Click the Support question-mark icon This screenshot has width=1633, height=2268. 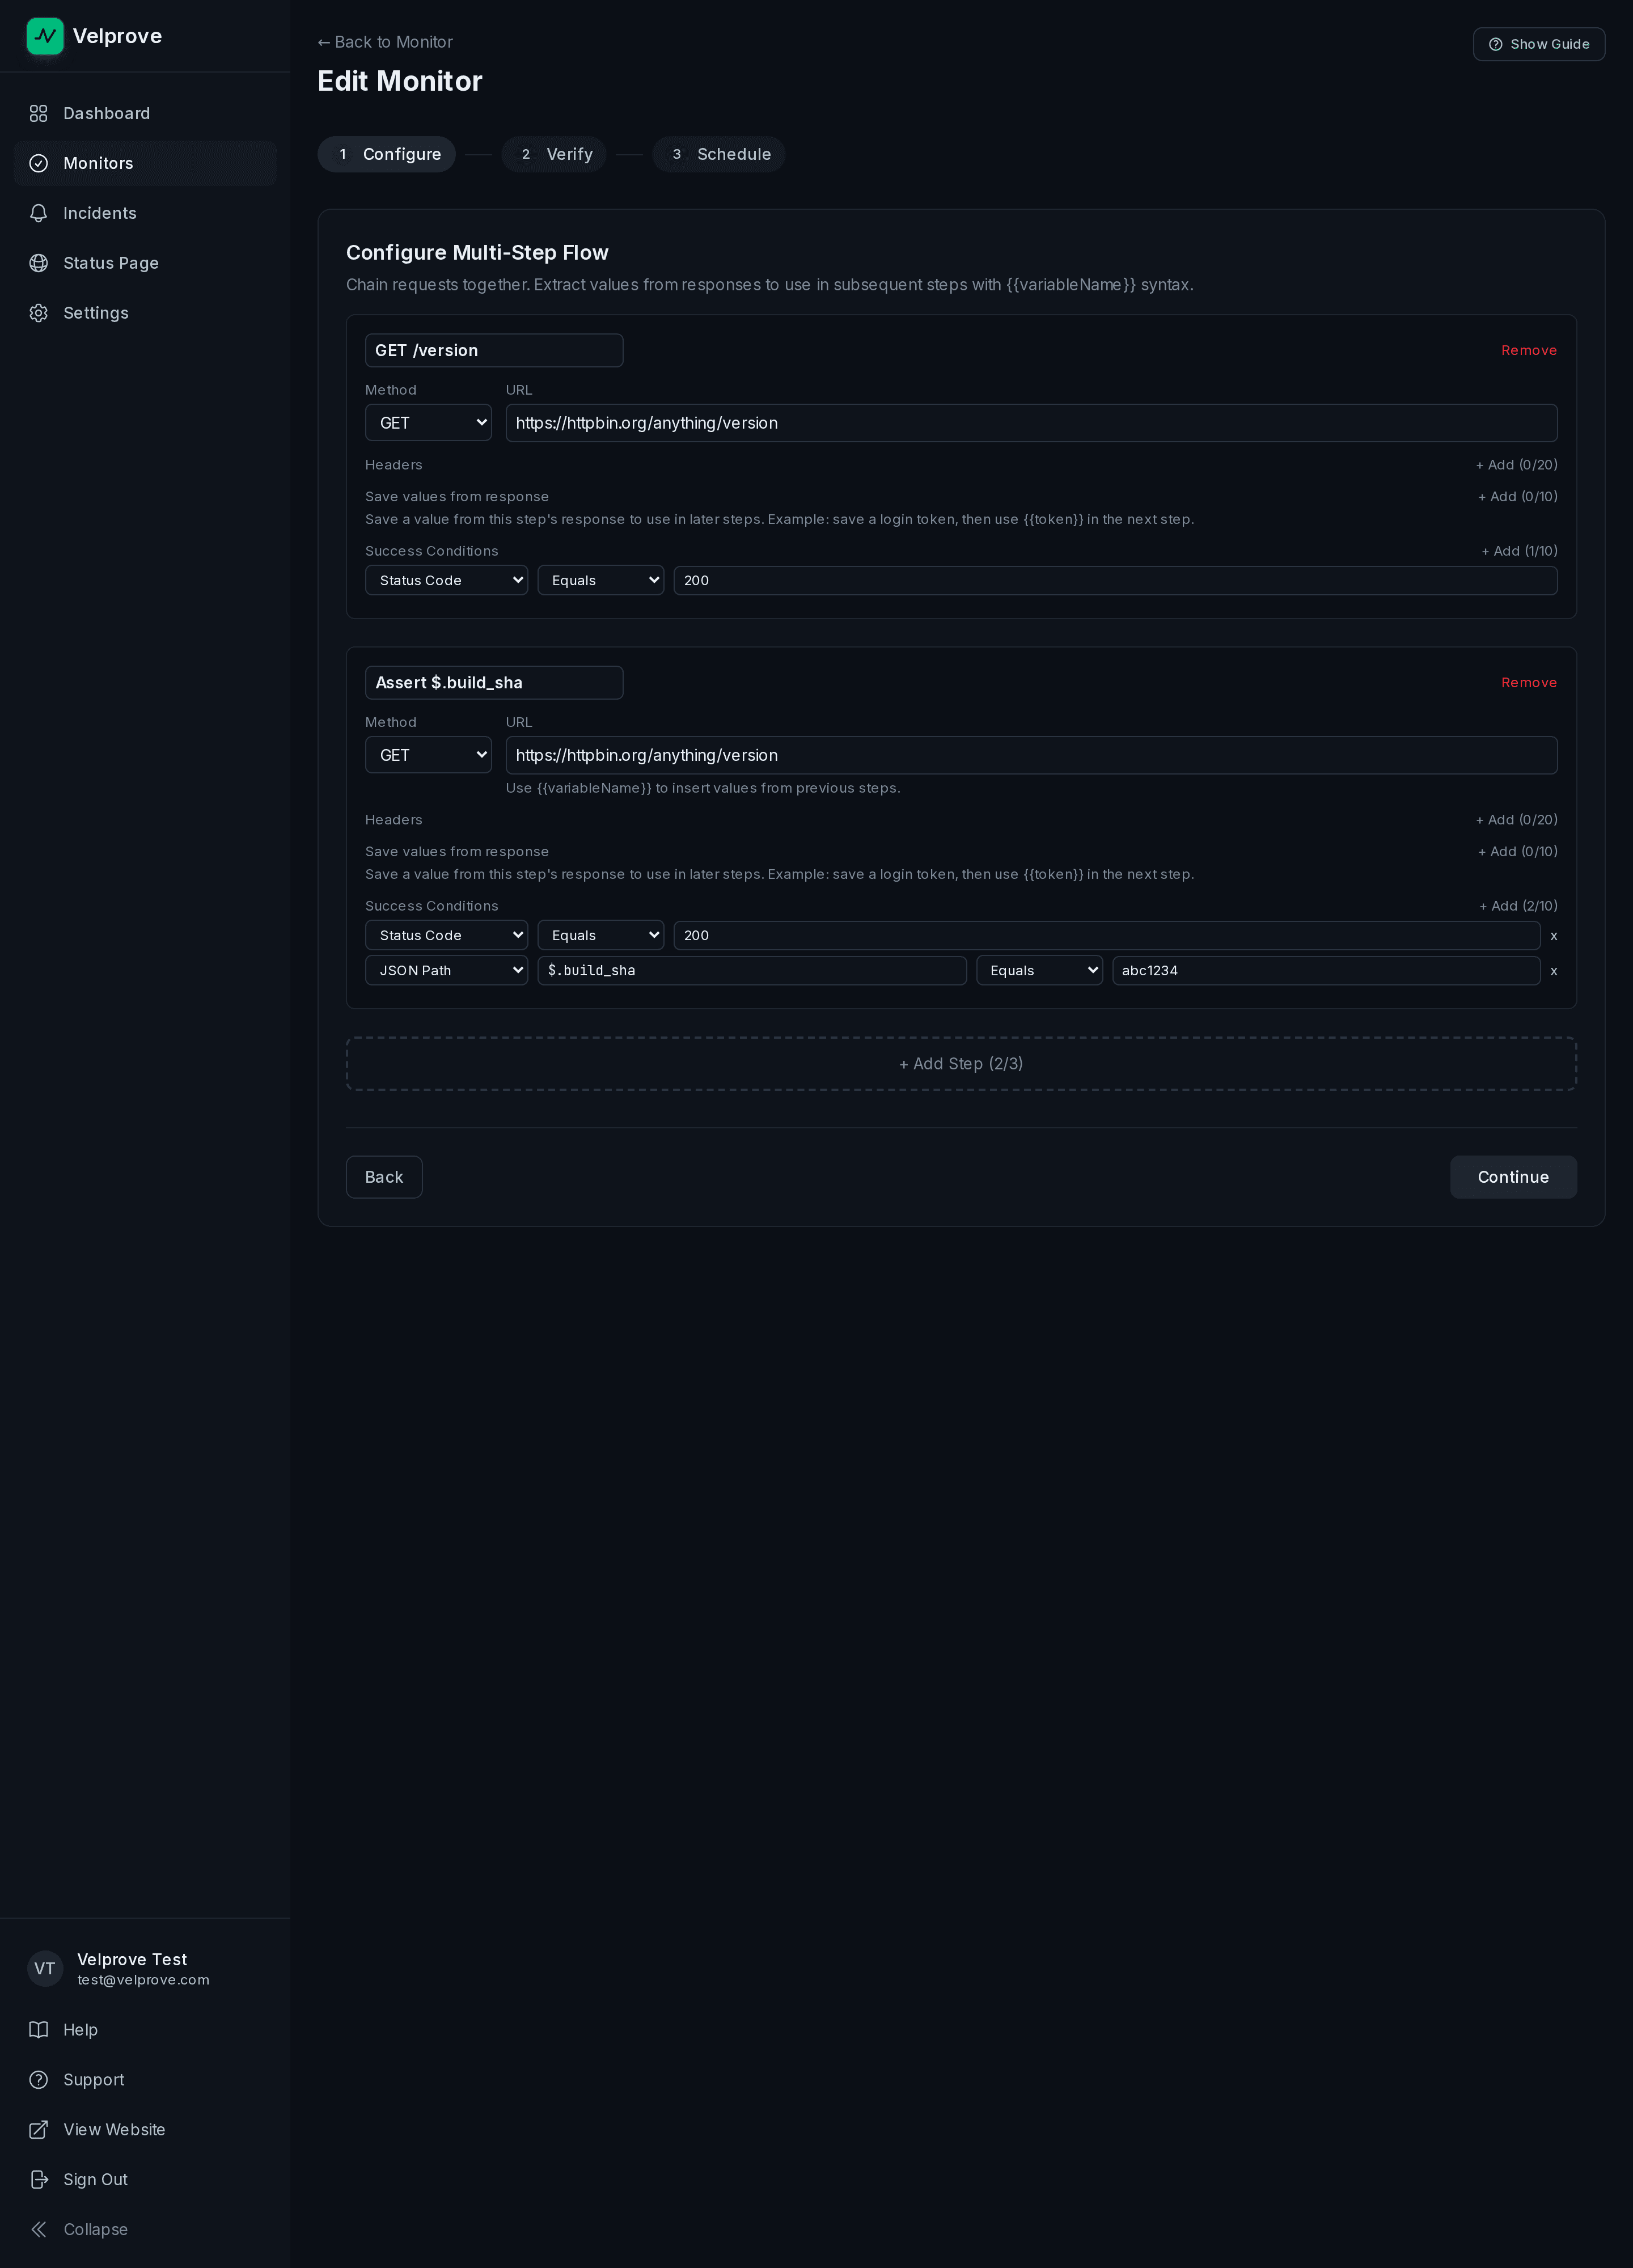[39, 2080]
